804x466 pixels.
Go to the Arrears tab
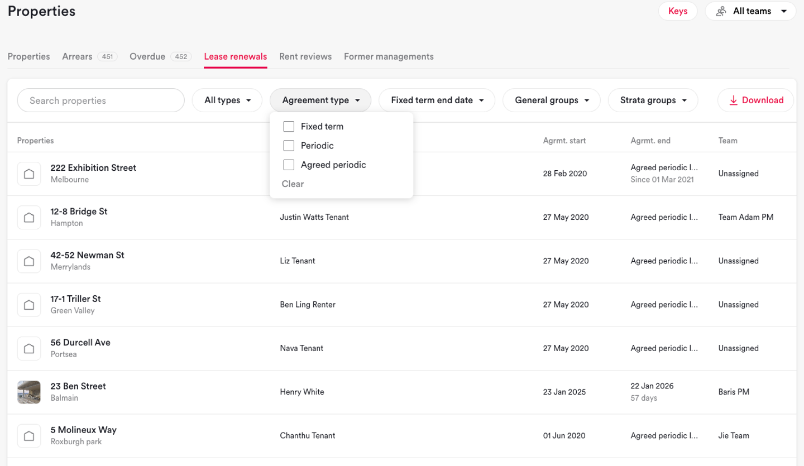click(x=77, y=56)
